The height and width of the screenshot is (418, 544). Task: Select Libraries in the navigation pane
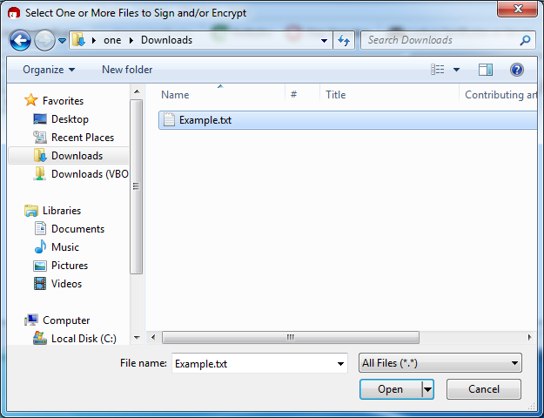point(62,211)
